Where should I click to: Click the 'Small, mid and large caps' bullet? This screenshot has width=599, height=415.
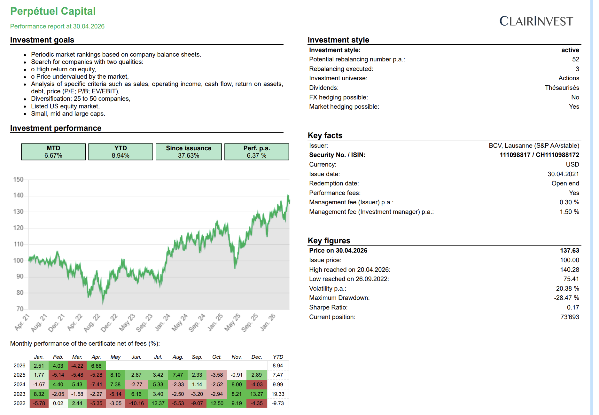pos(68,114)
